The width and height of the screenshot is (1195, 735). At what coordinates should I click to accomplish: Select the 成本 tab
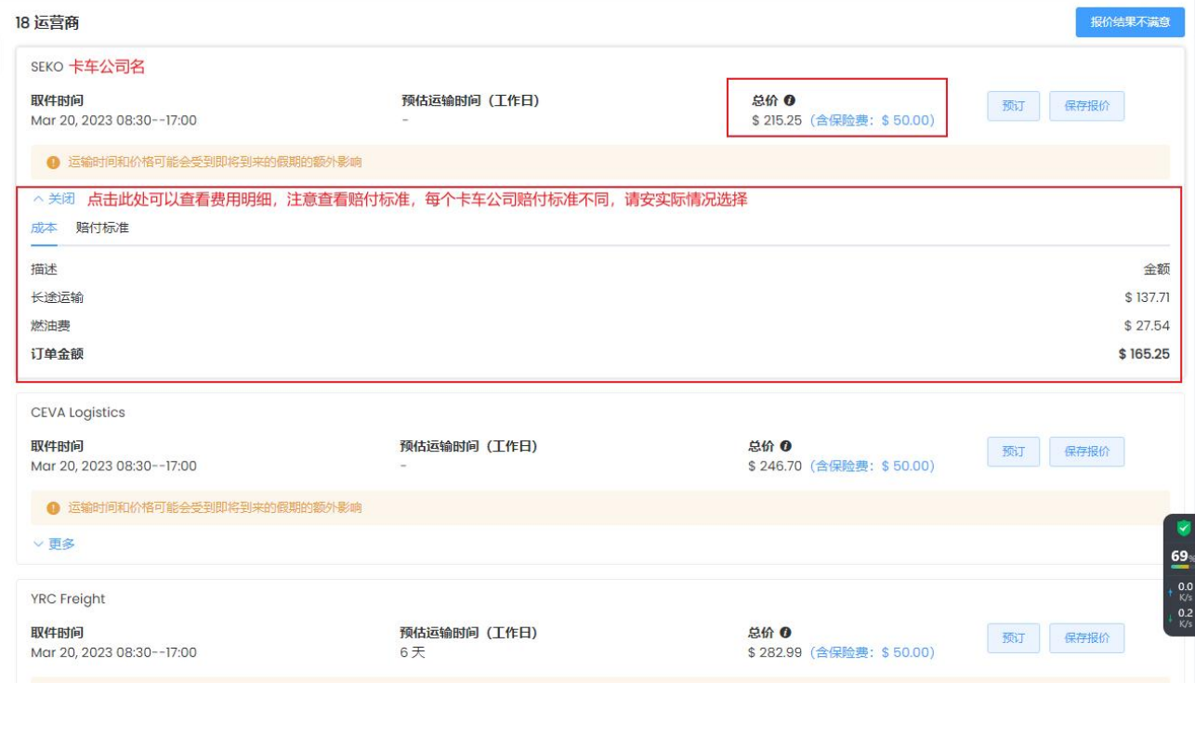coord(44,228)
